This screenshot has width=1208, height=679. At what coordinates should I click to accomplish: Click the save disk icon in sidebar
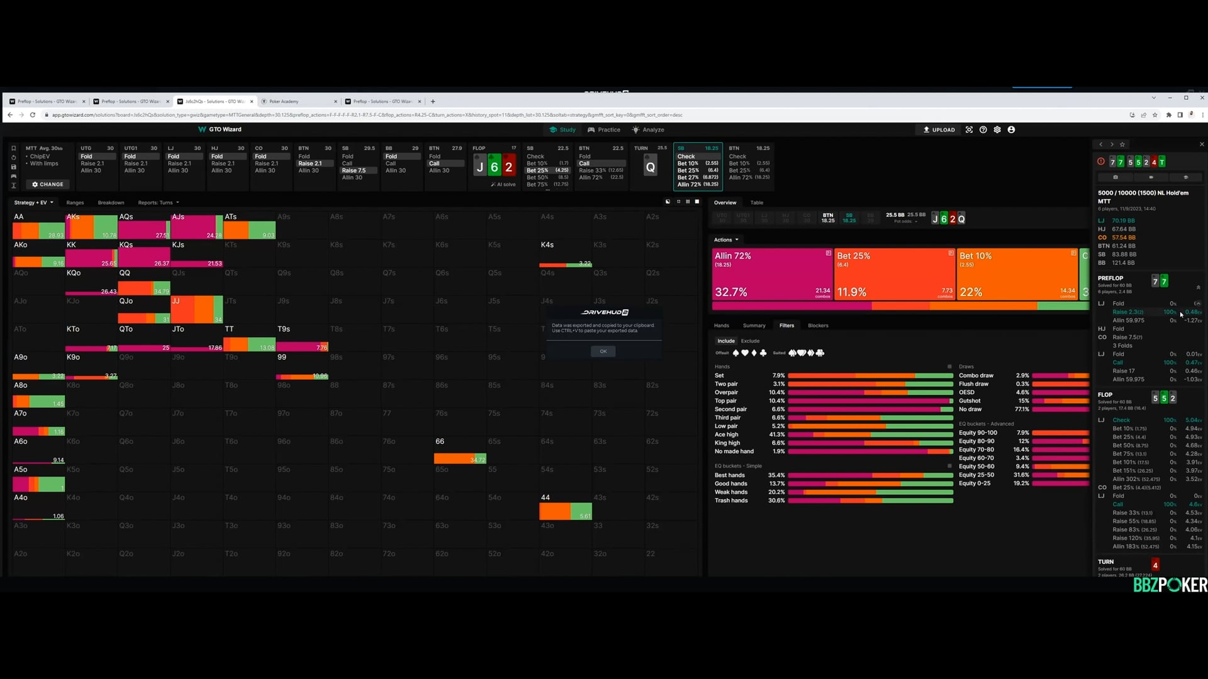click(13, 167)
